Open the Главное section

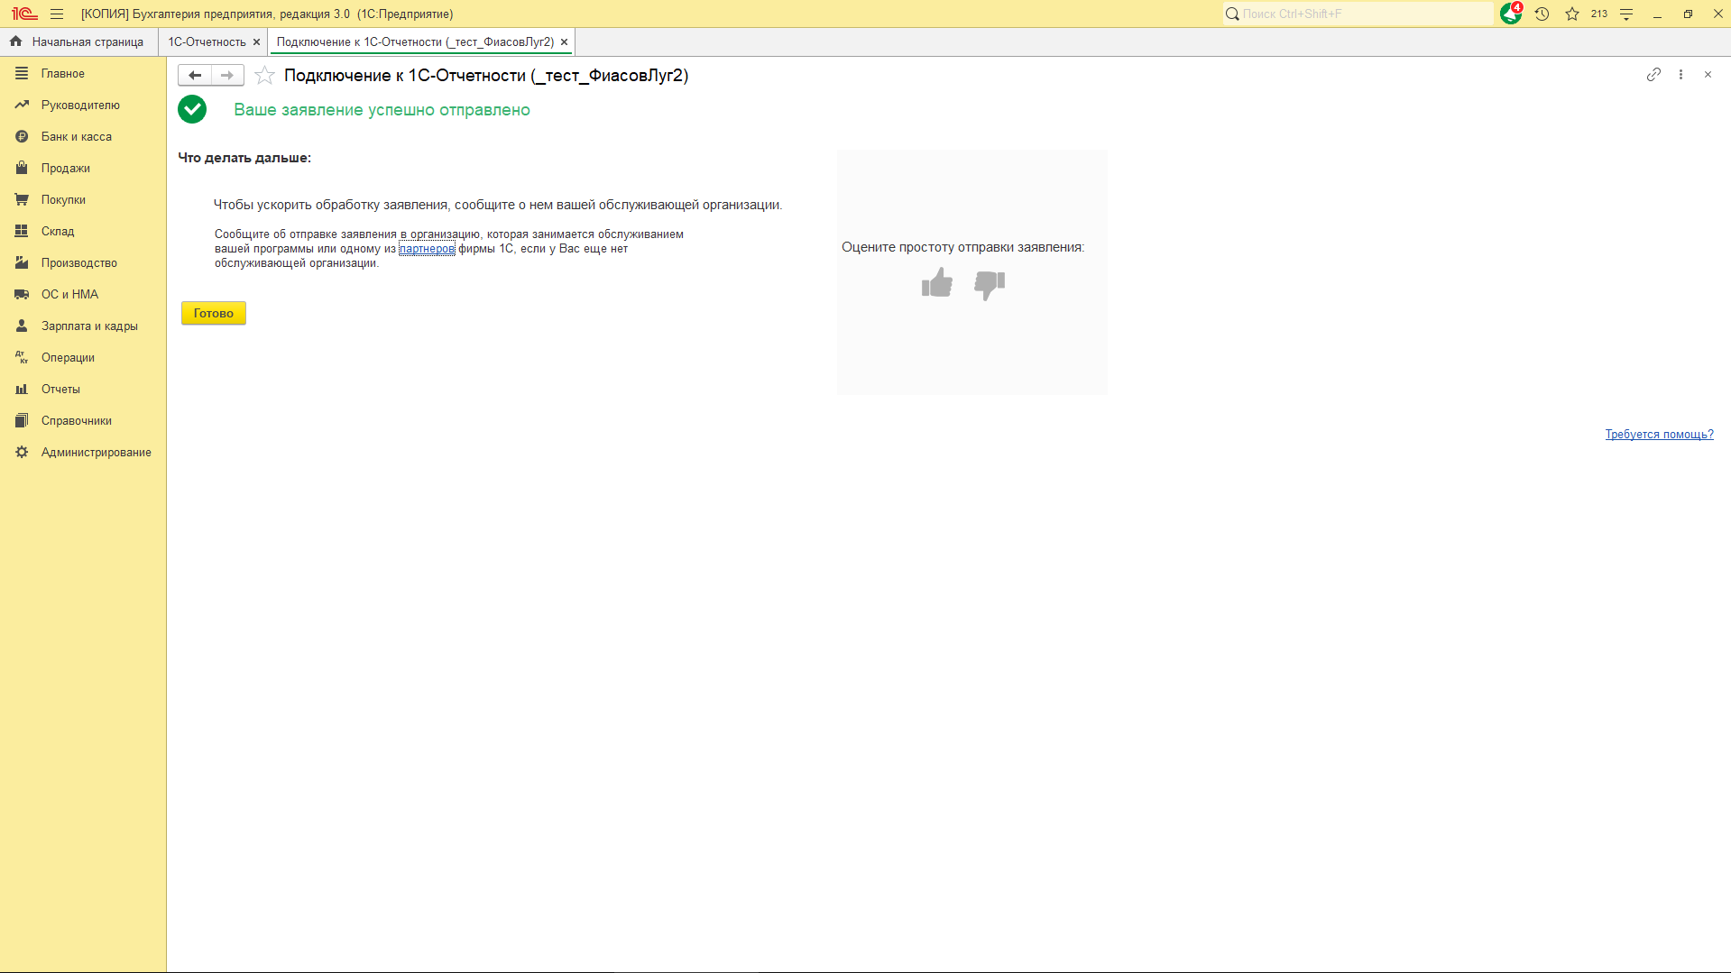pyautogui.click(x=83, y=74)
